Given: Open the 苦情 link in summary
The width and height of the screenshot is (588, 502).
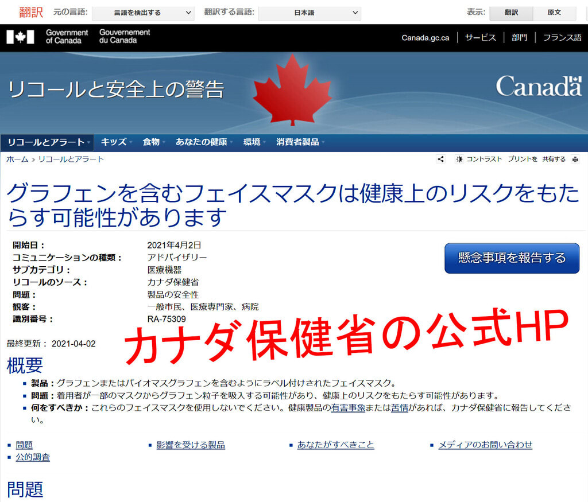Looking at the screenshot, I should coord(400,407).
